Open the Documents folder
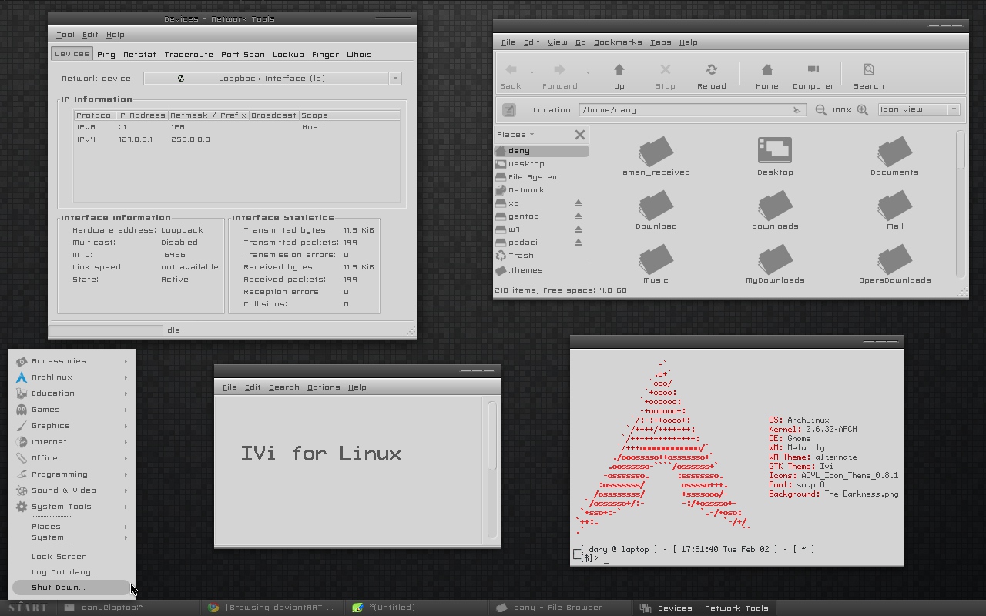Screen dimensions: 986x616 [894, 156]
